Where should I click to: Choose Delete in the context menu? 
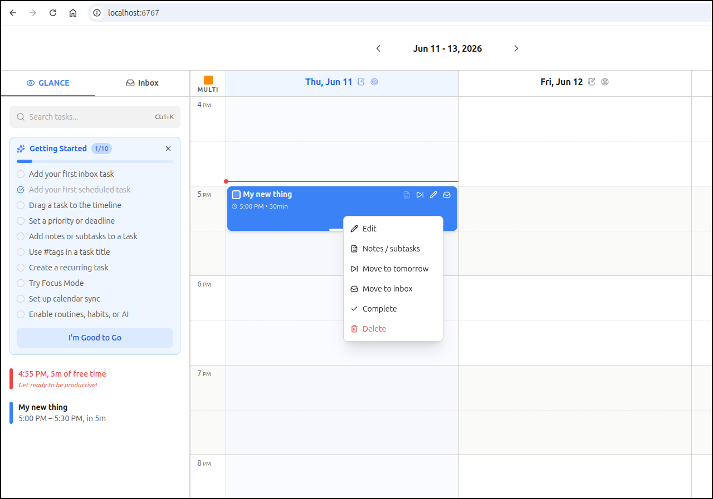(x=393, y=329)
